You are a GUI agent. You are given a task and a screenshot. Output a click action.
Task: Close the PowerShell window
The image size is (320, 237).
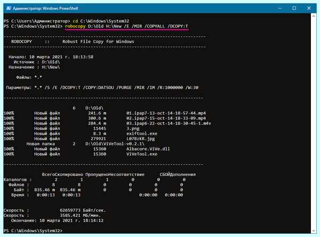309,8
